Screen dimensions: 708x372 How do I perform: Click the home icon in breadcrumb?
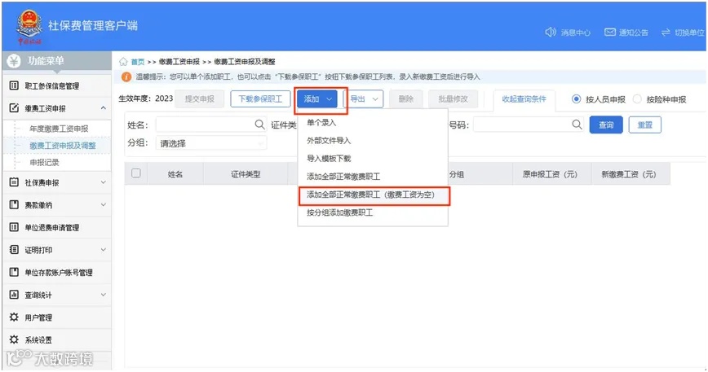123,62
